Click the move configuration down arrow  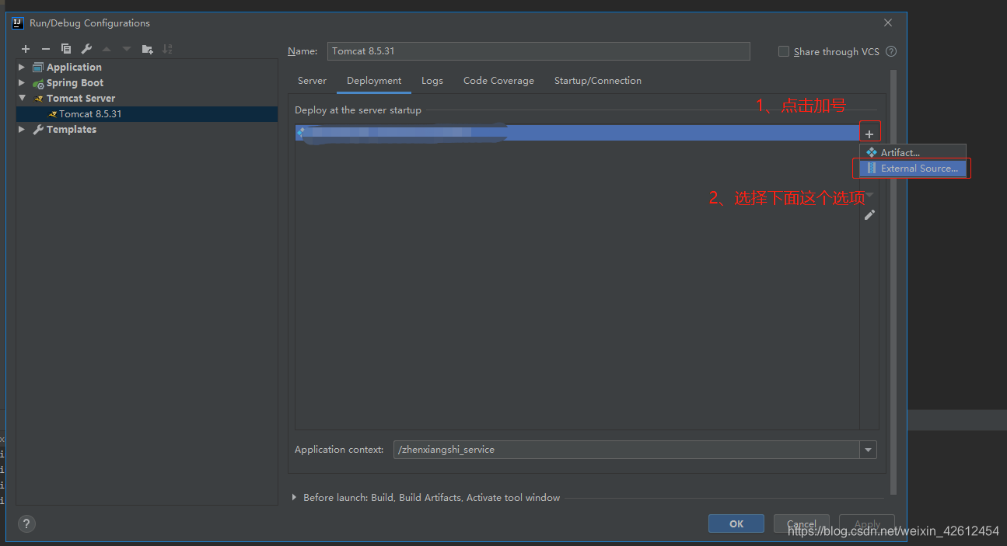[127, 49]
